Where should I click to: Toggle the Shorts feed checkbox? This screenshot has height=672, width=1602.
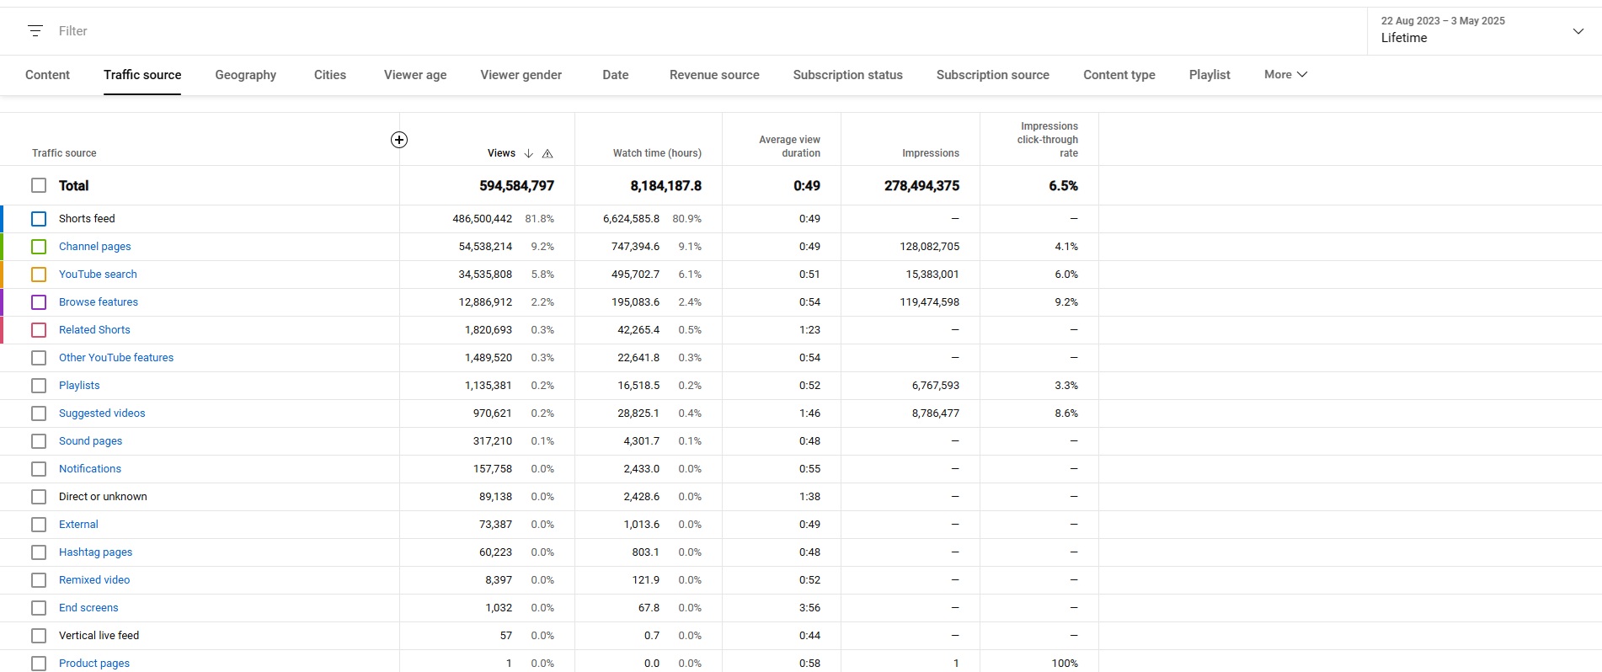pos(39,219)
